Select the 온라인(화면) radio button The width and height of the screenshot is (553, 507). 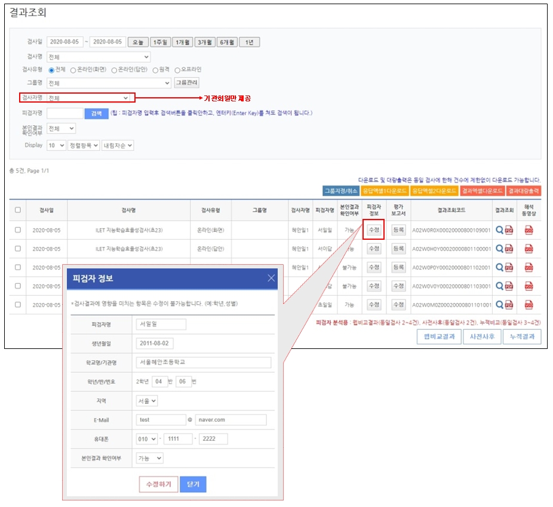tap(73, 70)
